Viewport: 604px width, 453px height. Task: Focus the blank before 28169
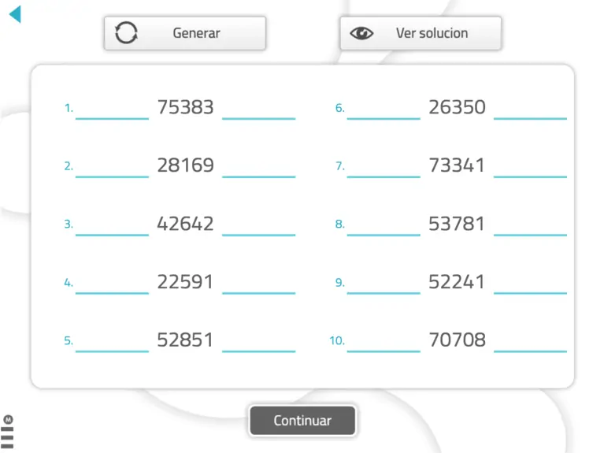(112, 168)
